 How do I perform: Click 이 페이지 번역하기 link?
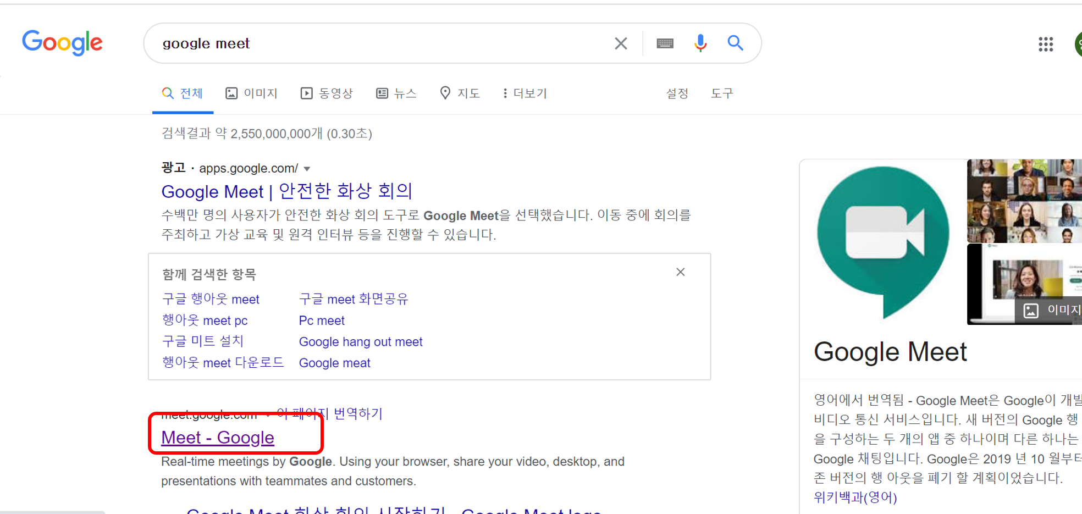tap(329, 413)
